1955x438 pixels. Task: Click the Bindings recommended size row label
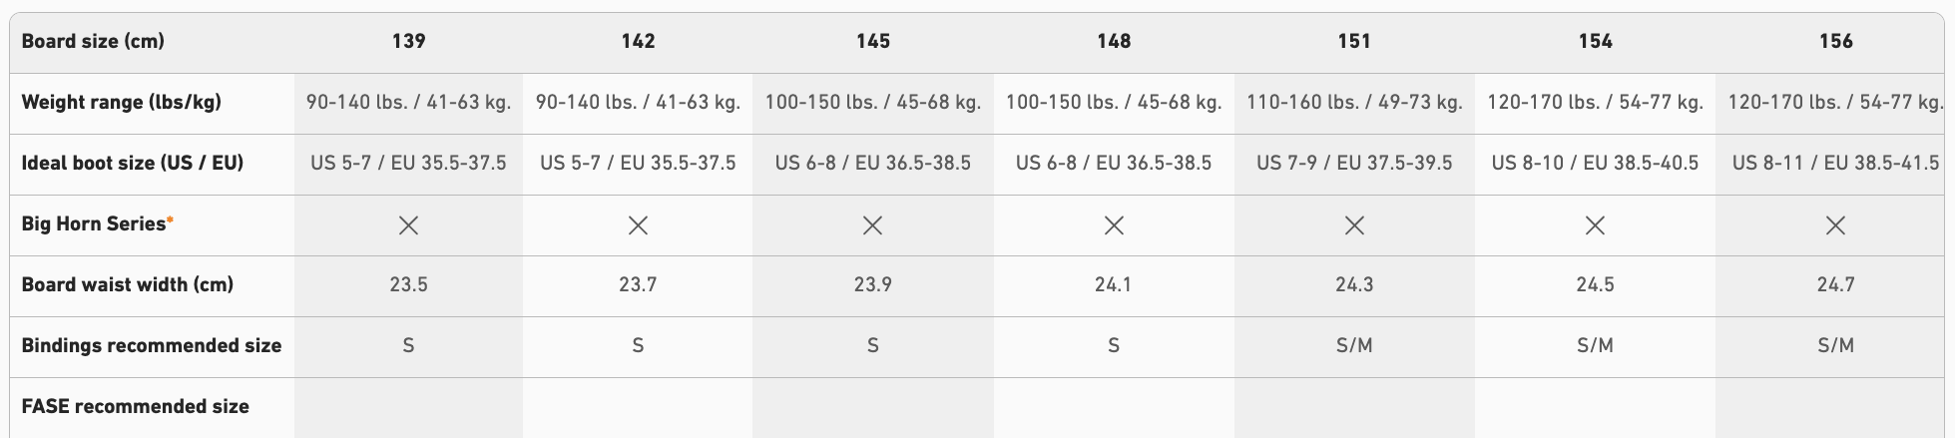(x=151, y=345)
